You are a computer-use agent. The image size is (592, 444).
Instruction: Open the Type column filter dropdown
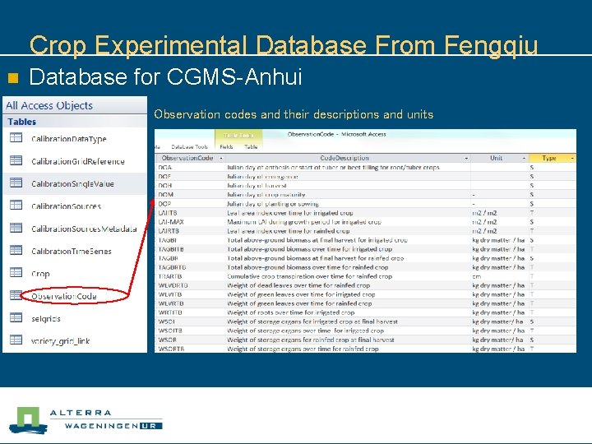[x=572, y=158]
